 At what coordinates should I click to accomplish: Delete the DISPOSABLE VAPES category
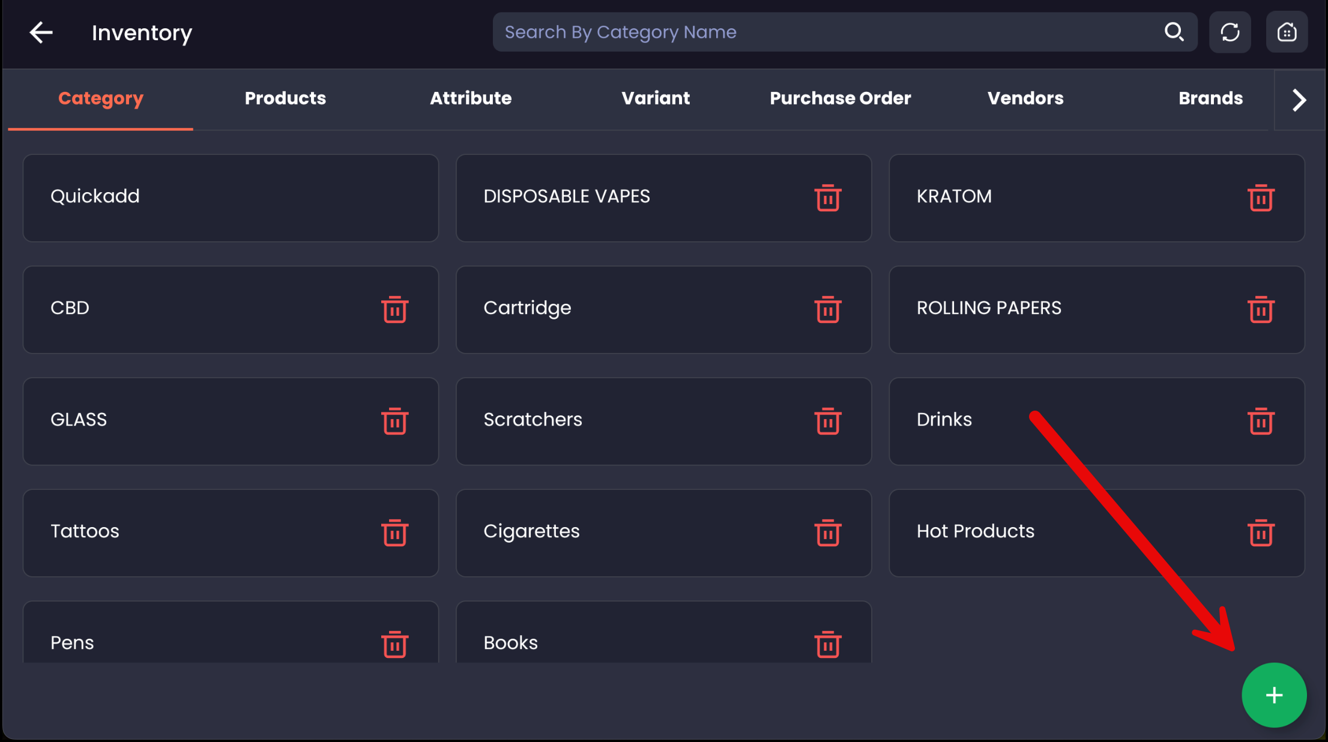click(x=827, y=198)
